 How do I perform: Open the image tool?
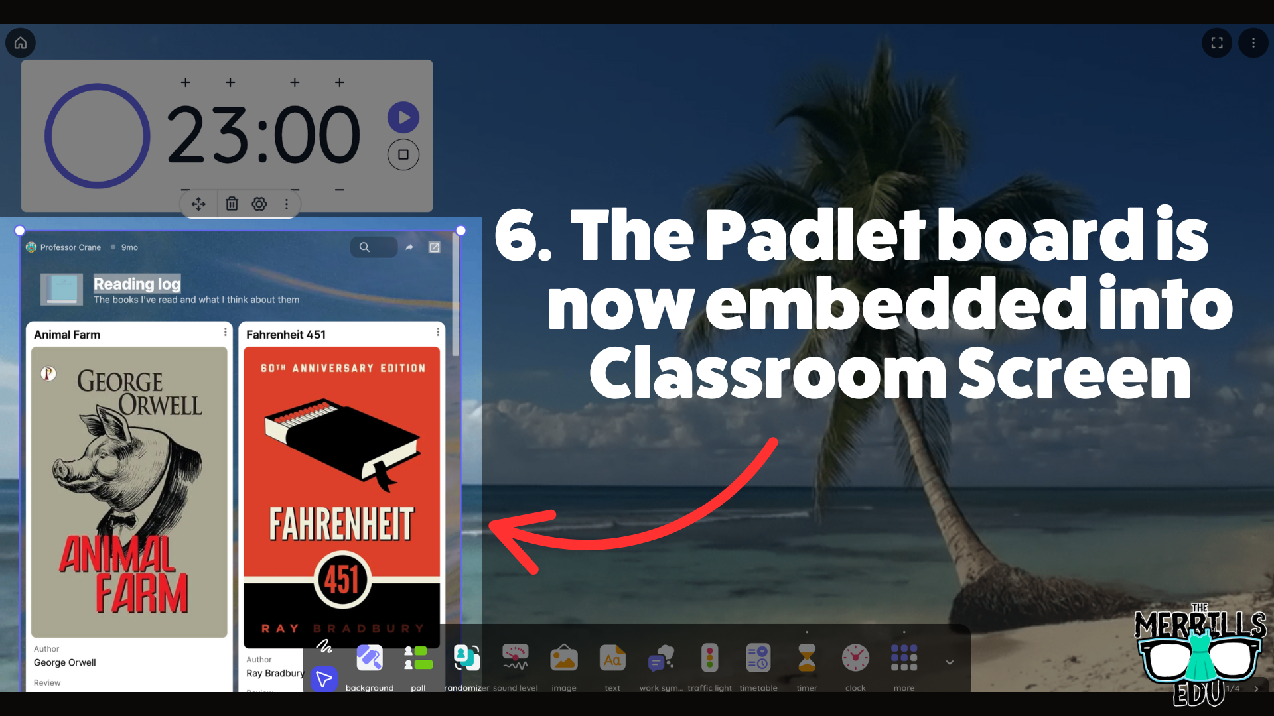[563, 662]
